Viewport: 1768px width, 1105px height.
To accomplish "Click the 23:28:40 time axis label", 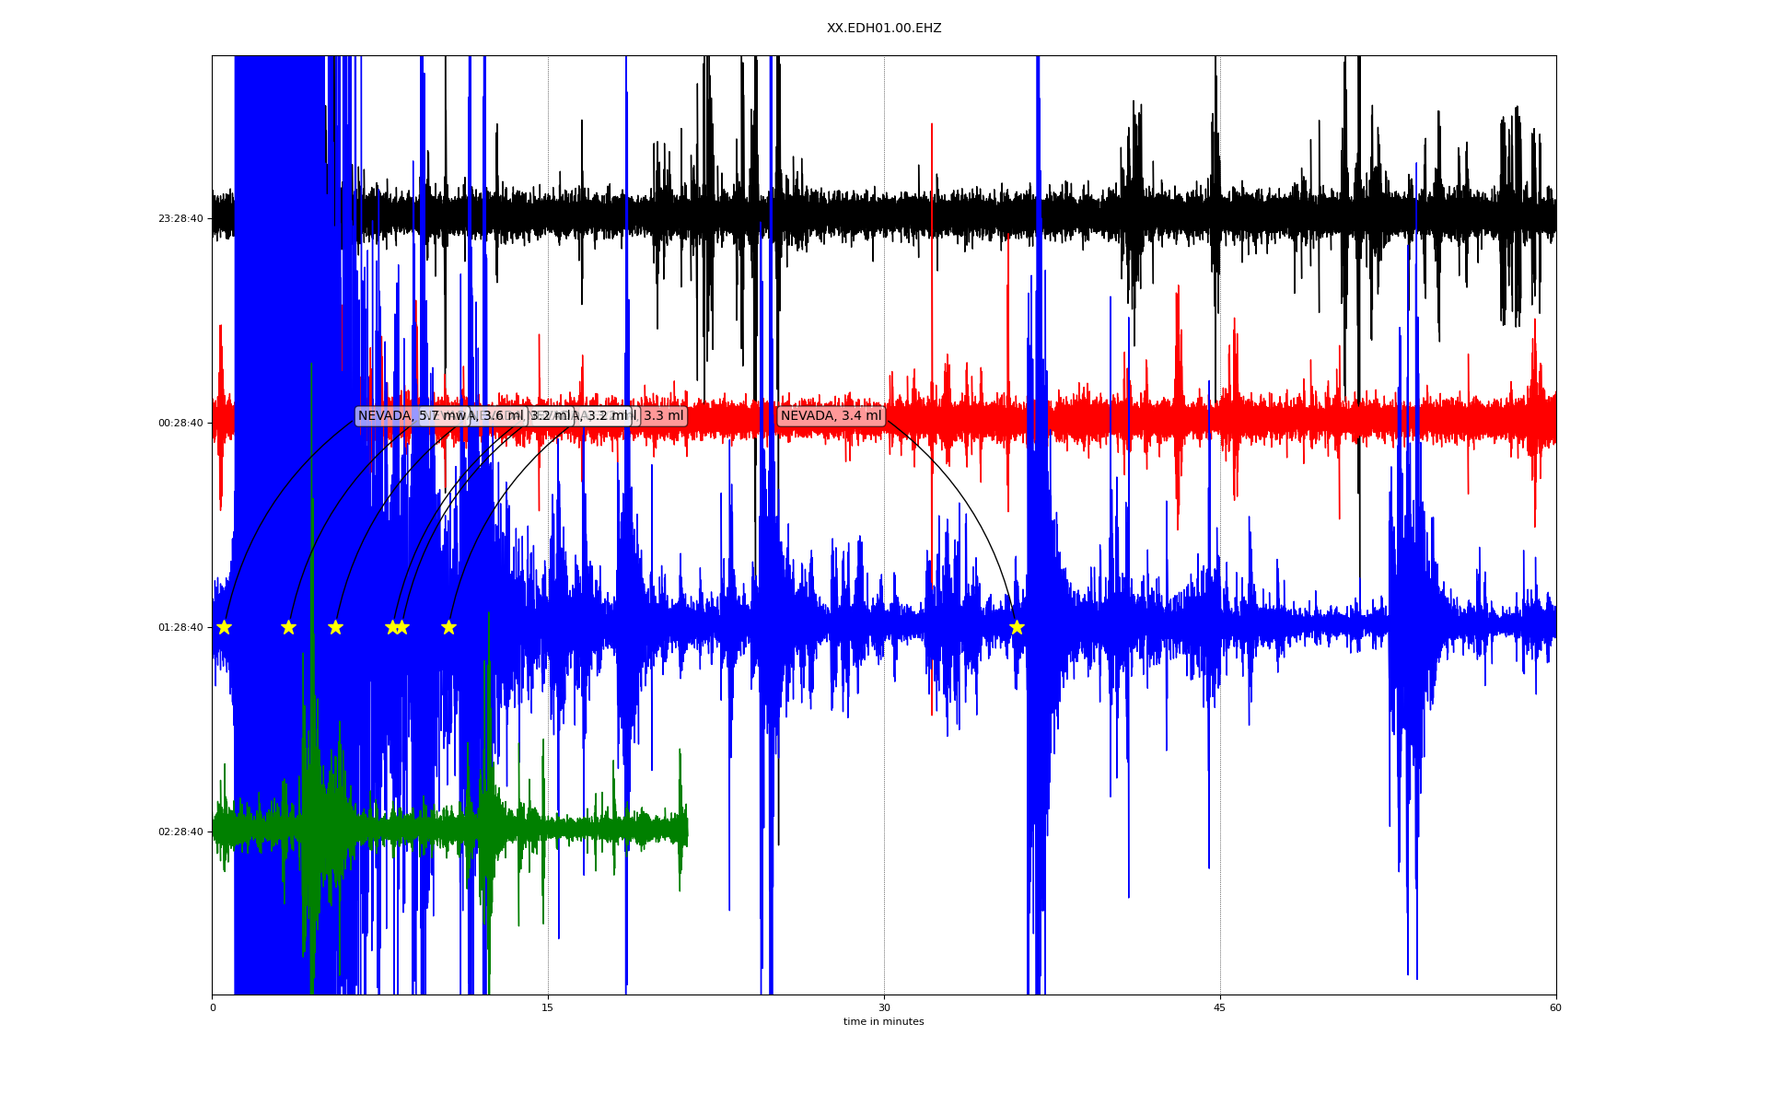I will click(180, 219).
